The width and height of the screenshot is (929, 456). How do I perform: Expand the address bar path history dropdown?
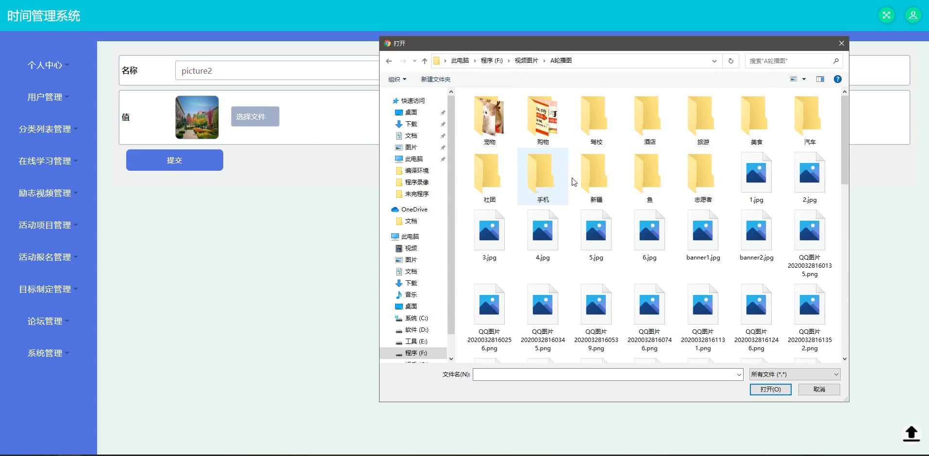[x=714, y=61]
